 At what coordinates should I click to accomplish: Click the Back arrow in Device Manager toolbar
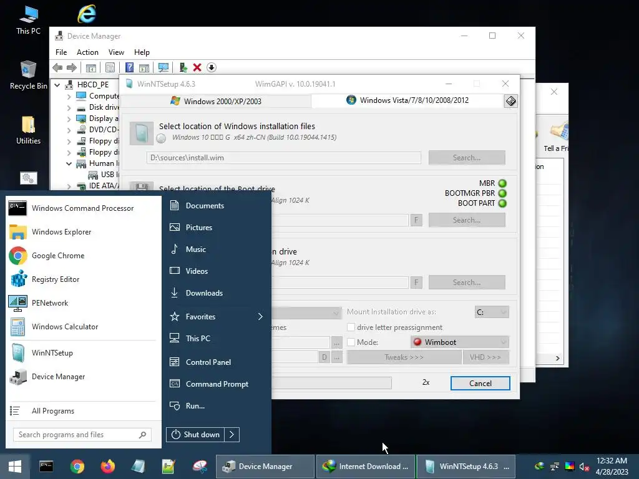coord(57,67)
